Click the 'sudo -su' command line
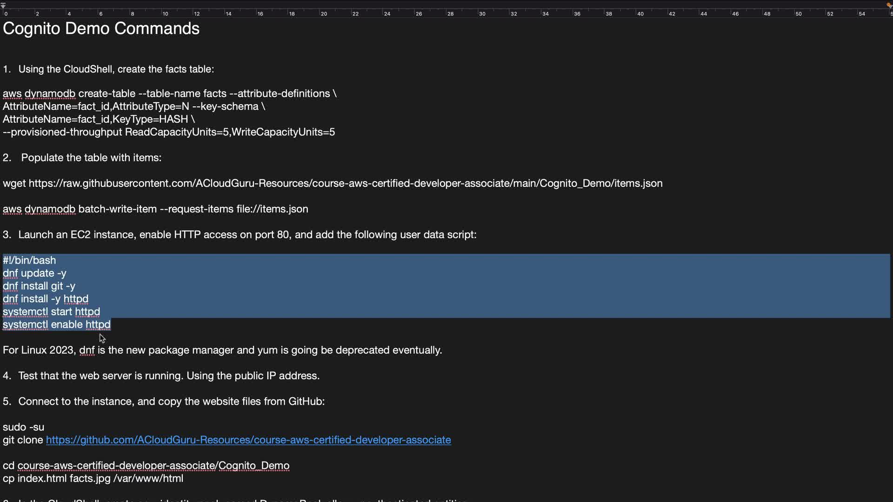 pyautogui.click(x=24, y=427)
